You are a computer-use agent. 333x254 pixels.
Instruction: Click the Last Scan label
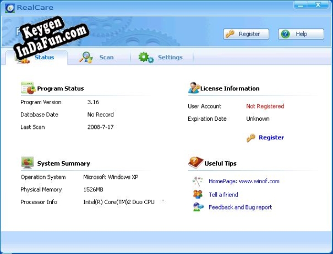[32, 127]
